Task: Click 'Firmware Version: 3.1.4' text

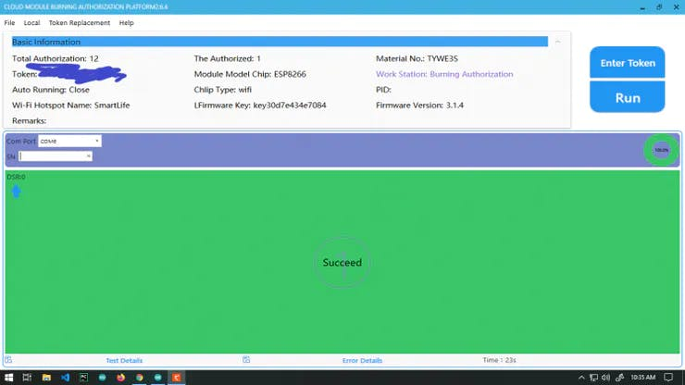Action: (x=419, y=106)
